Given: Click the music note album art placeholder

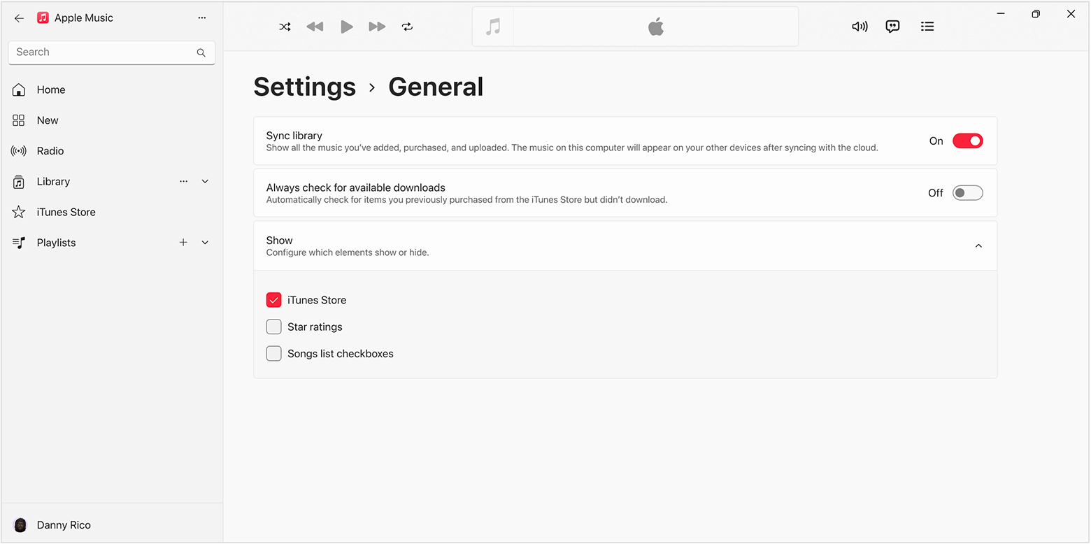Looking at the screenshot, I should click(493, 27).
